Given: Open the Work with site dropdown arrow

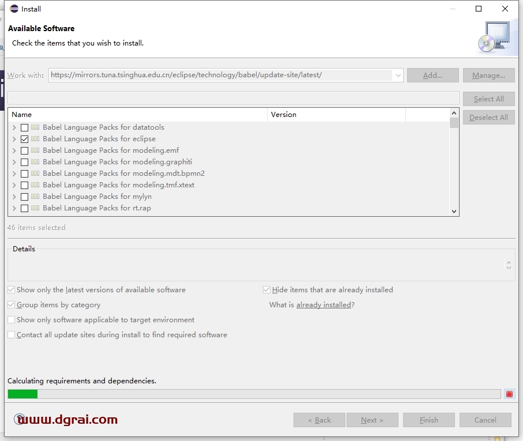Looking at the screenshot, I should click(x=398, y=76).
